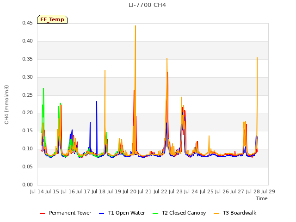This screenshot has width=296, height=222.
Task: Click the Time x-axis title
Action: [262, 198]
